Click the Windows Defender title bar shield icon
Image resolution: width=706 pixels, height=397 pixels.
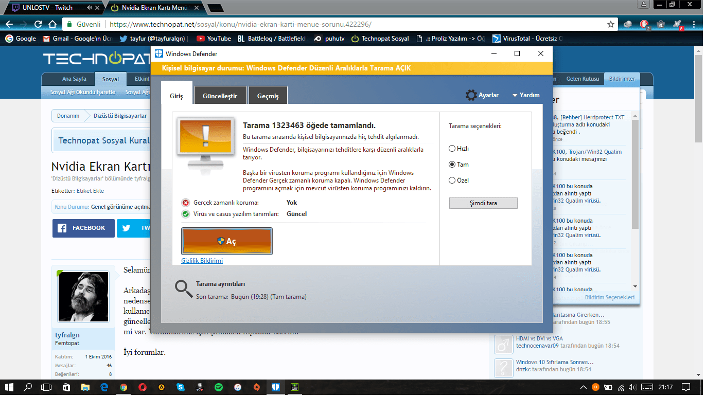tap(160, 53)
